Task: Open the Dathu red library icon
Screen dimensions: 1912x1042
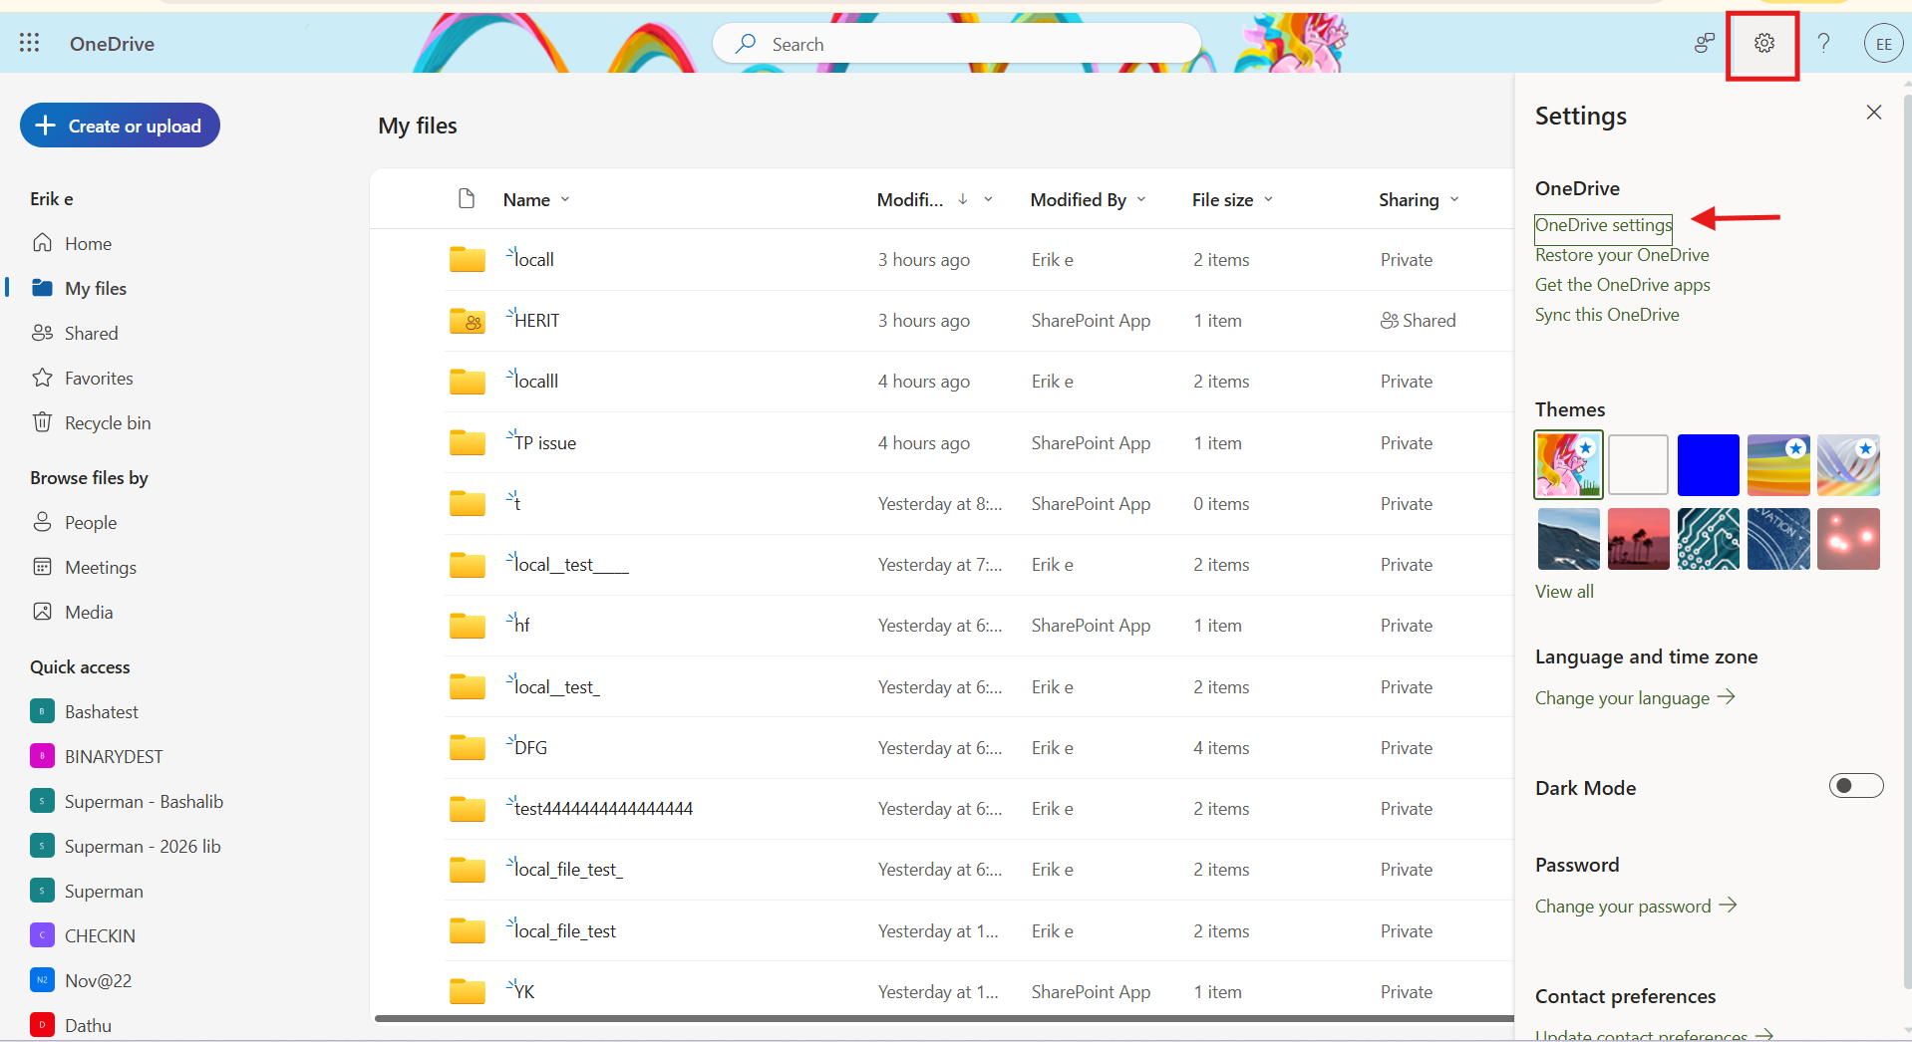Action: pos(42,1025)
